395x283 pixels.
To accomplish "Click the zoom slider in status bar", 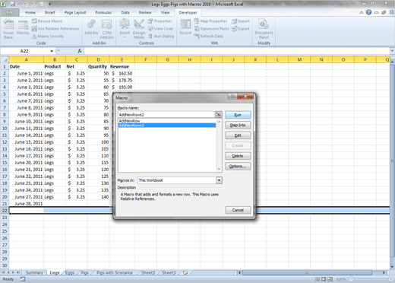I will pos(370,279).
